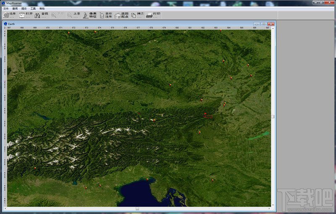Click the 拷贝 copy icon
Image resolution: width=336 pixels, height=214 pixels.
[x=134, y=15]
